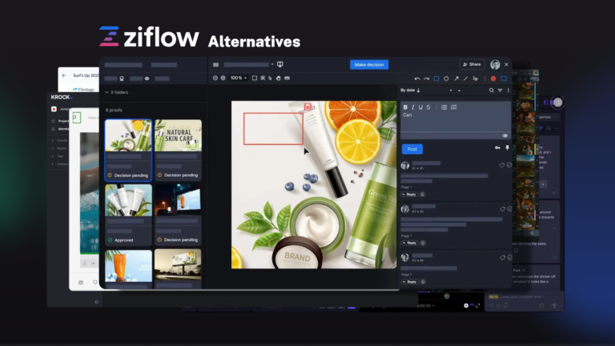The width and height of the screenshot is (615, 346).
Task: Add emoji reaction to comment #1
Action: pos(423,195)
